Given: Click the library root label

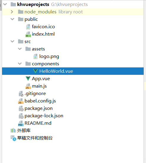Looking at the screenshot, I should click(x=71, y=12).
